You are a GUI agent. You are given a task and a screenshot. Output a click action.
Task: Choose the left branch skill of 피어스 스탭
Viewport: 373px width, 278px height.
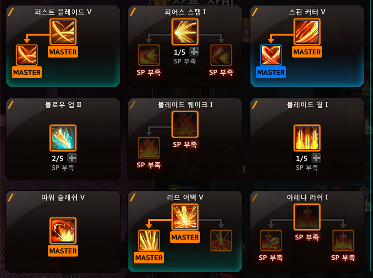(149, 55)
